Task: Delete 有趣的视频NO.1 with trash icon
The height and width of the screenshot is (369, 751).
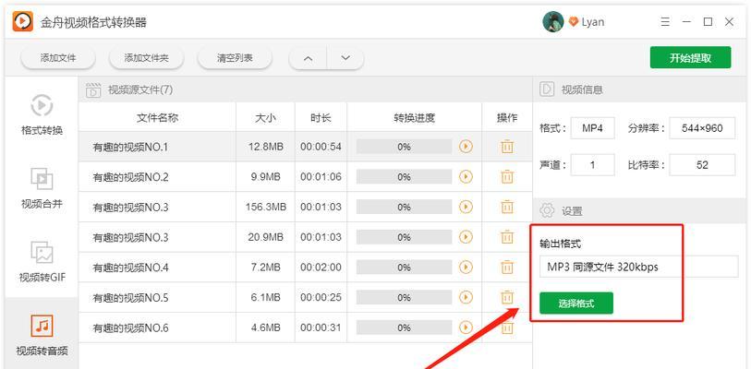Action: tap(507, 147)
